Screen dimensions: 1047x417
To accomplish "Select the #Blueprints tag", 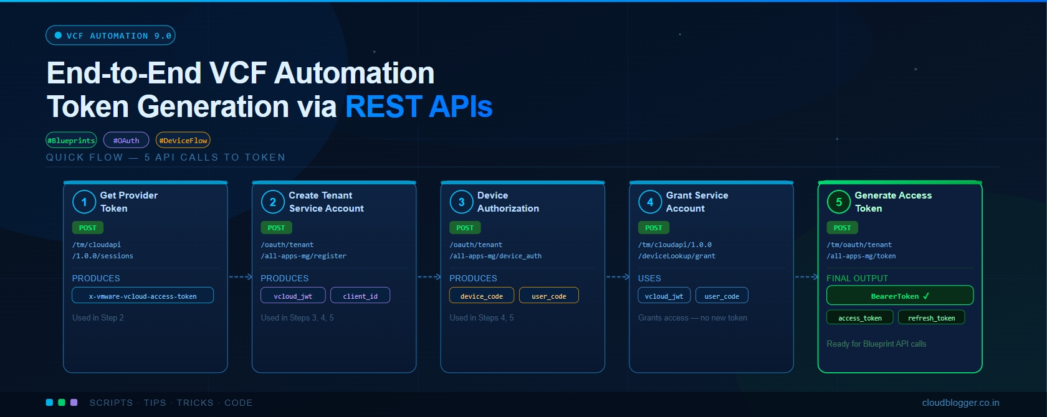I will pyautogui.click(x=71, y=140).
